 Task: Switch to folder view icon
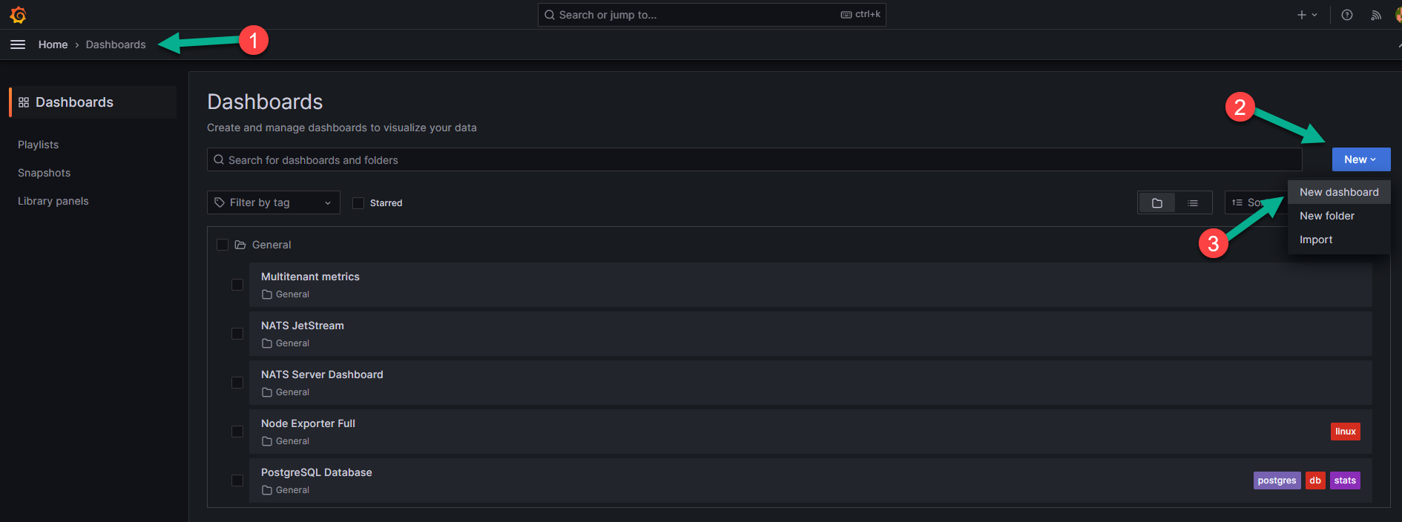coord(1157,202)
